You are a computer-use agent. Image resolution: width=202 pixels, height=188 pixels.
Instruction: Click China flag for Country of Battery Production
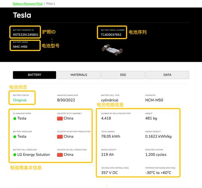point(60,136)
